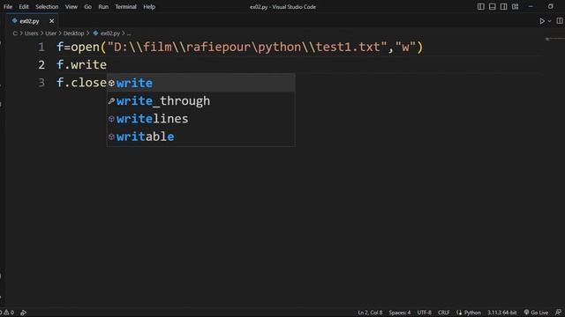Open the View menu
The height and width of the screenshot is (317, 565).
71,7
